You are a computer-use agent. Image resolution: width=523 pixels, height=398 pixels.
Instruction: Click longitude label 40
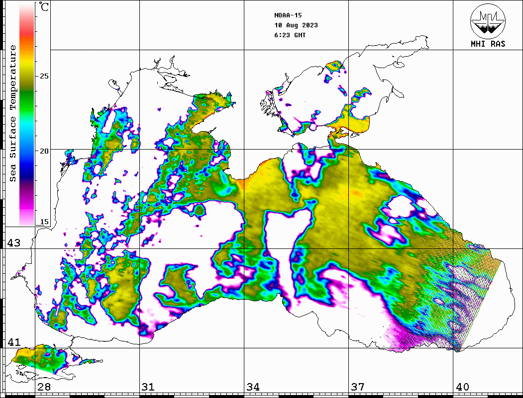pyautogui.click(x=462, y=387)
